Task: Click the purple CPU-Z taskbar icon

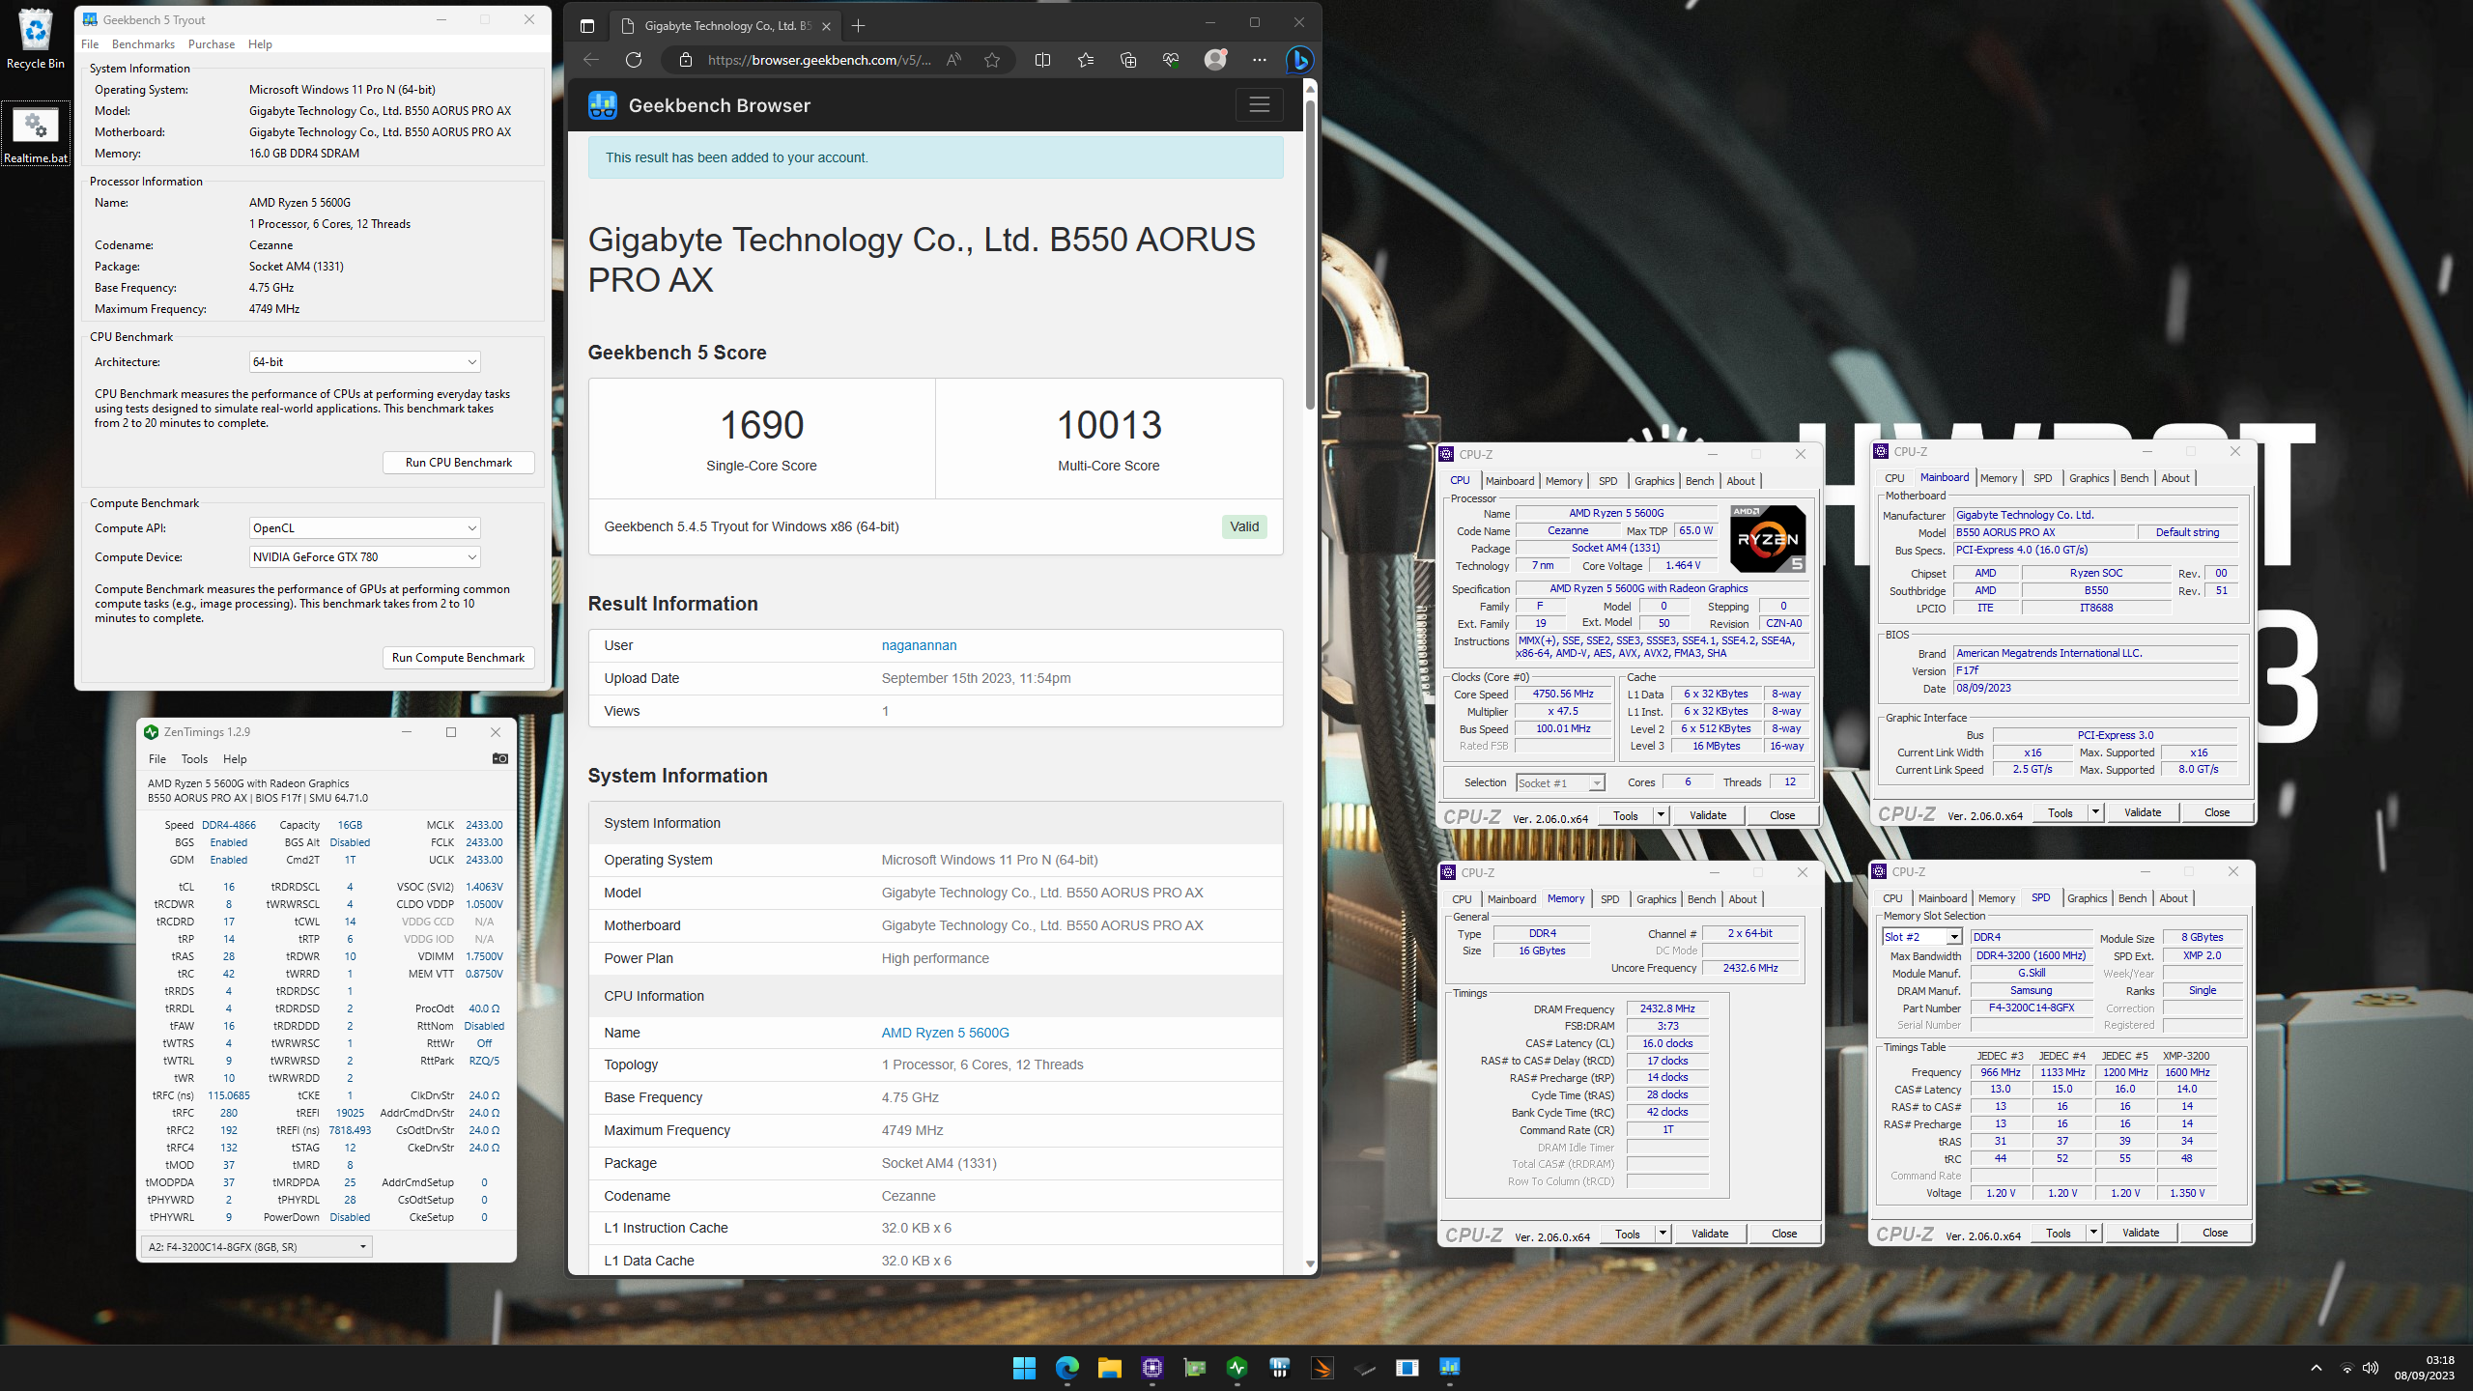Action: pyautogui.click(x=1151, y=1368)
